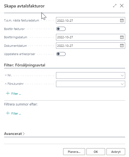This screenshot has height=157, width=129.
Task: Cancel with the Avbryt button
Action: tap(116, 152)
